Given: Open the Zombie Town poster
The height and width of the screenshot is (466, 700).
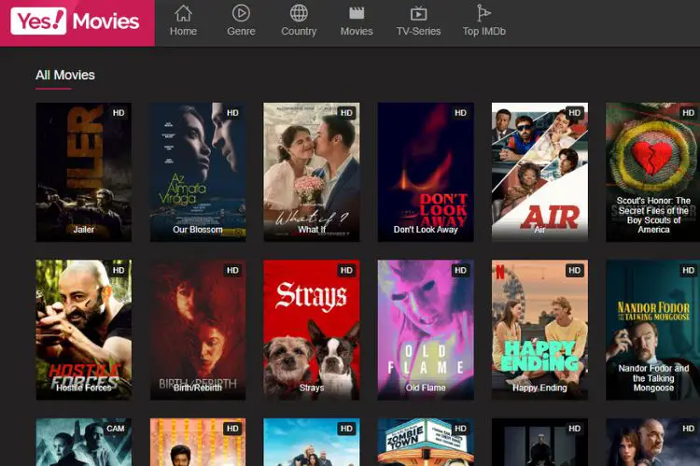Looking at the screenshot, I should [426, 442].
